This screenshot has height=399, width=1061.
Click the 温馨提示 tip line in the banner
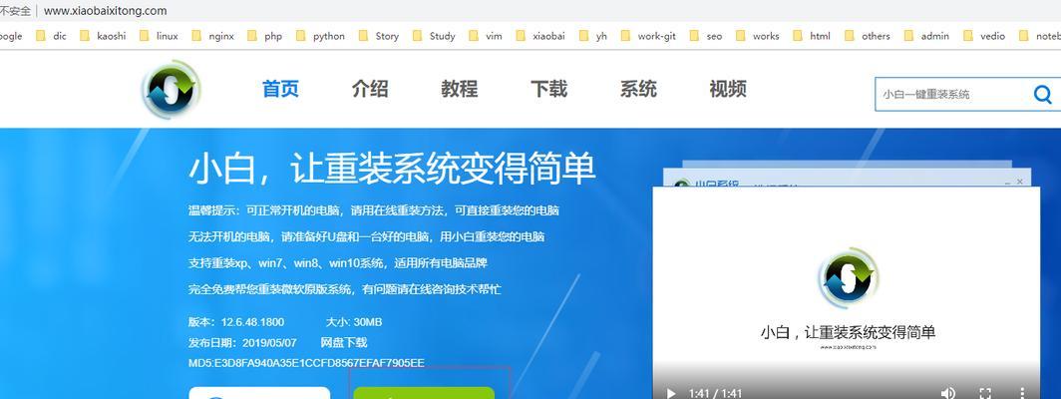pos(374,210)
